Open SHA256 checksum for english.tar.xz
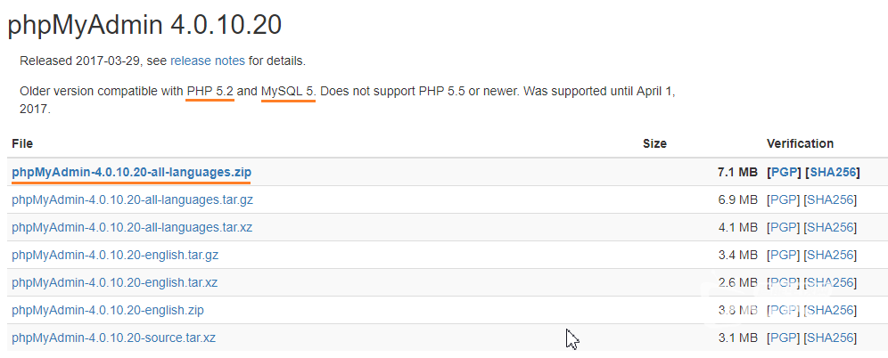Screen dimensions: 888x358 pyautogui.click(x=831, y=282)
